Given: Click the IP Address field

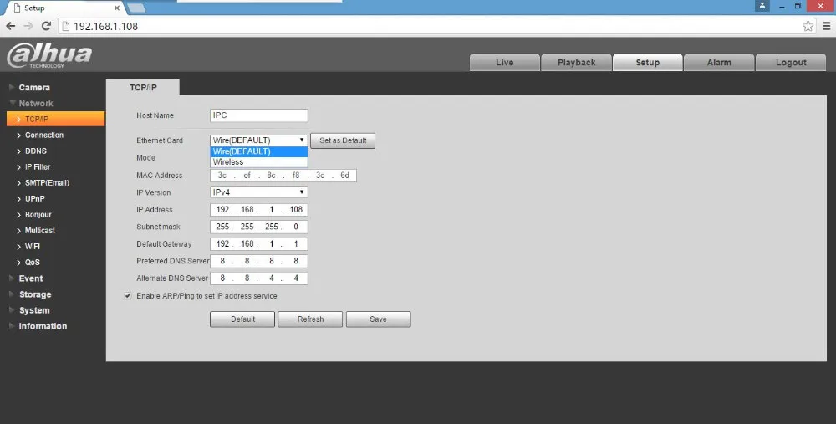Looking at the screenshot, I should [258, 210].
